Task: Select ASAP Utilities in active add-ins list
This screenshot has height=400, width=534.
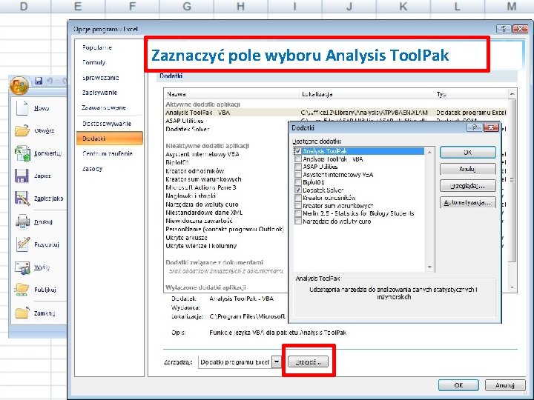Action: point(185,121)
